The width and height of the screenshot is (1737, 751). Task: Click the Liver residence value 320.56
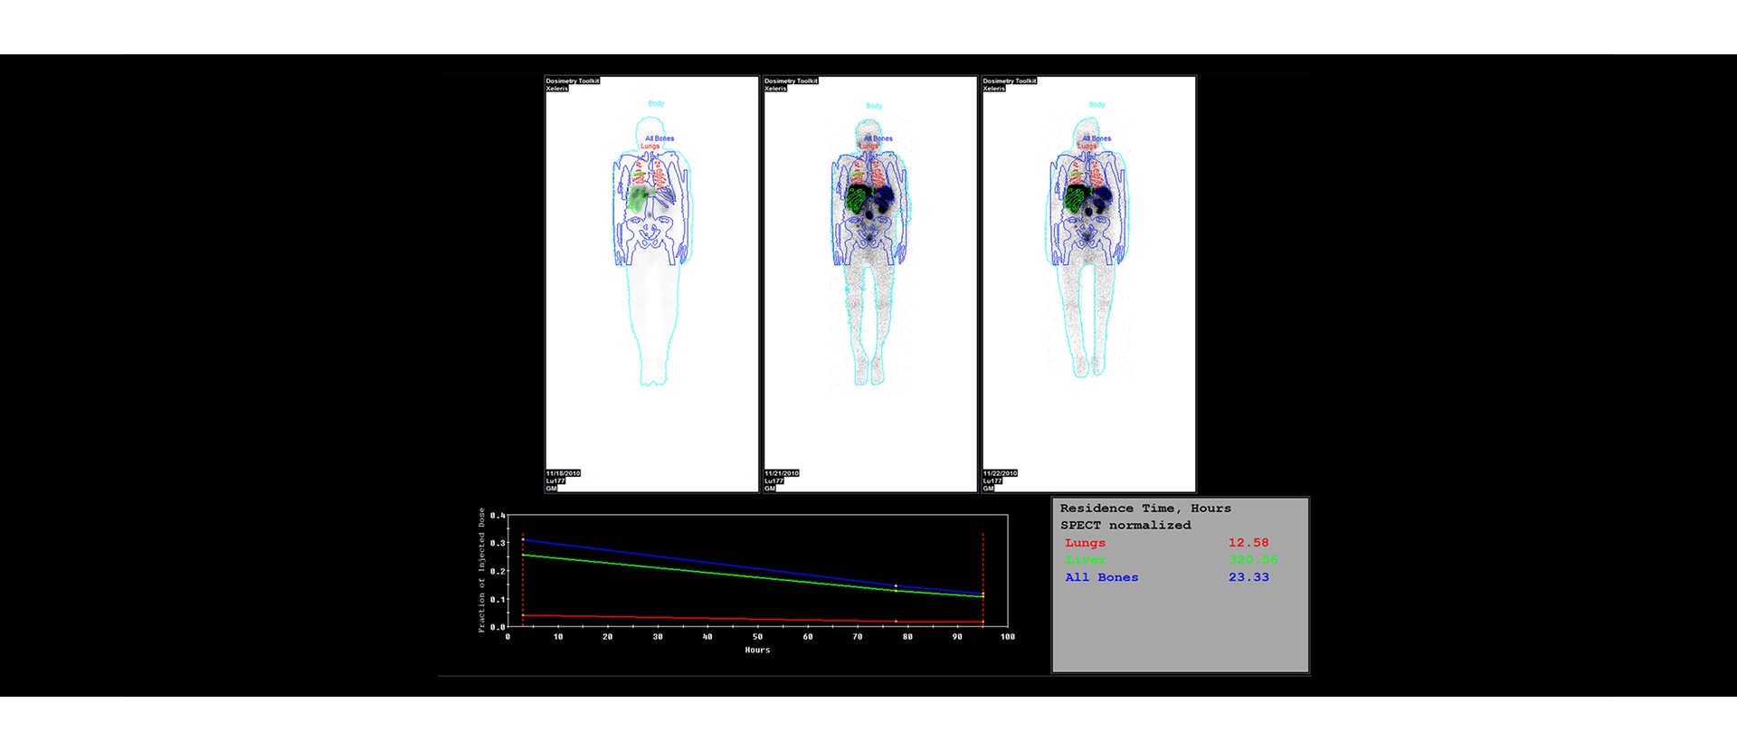[x=1252, y=560]
